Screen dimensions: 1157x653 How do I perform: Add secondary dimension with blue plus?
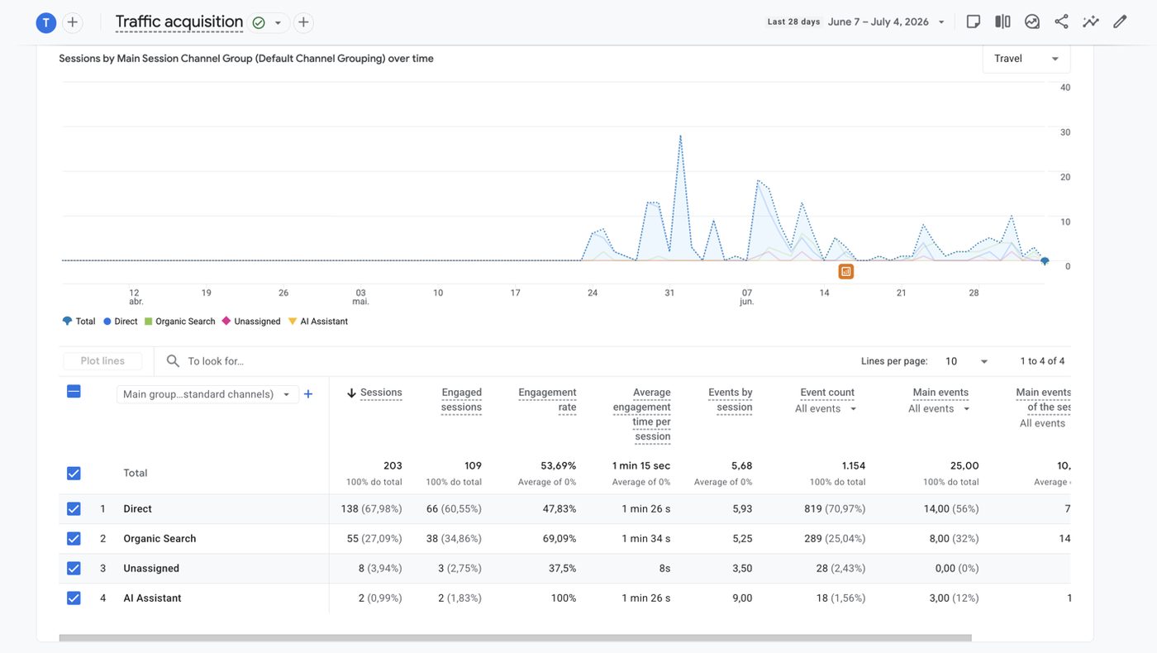(x=308, y=394)
